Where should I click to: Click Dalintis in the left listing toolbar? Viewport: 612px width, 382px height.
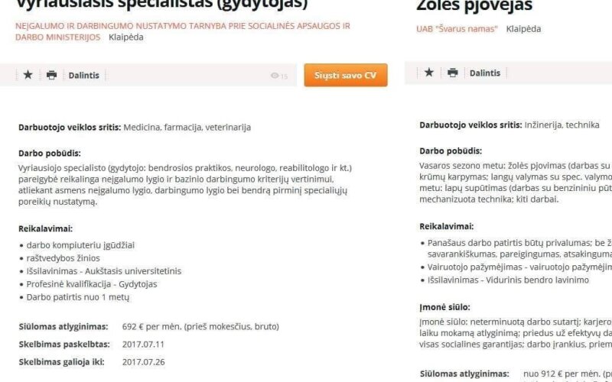(84, 75)
